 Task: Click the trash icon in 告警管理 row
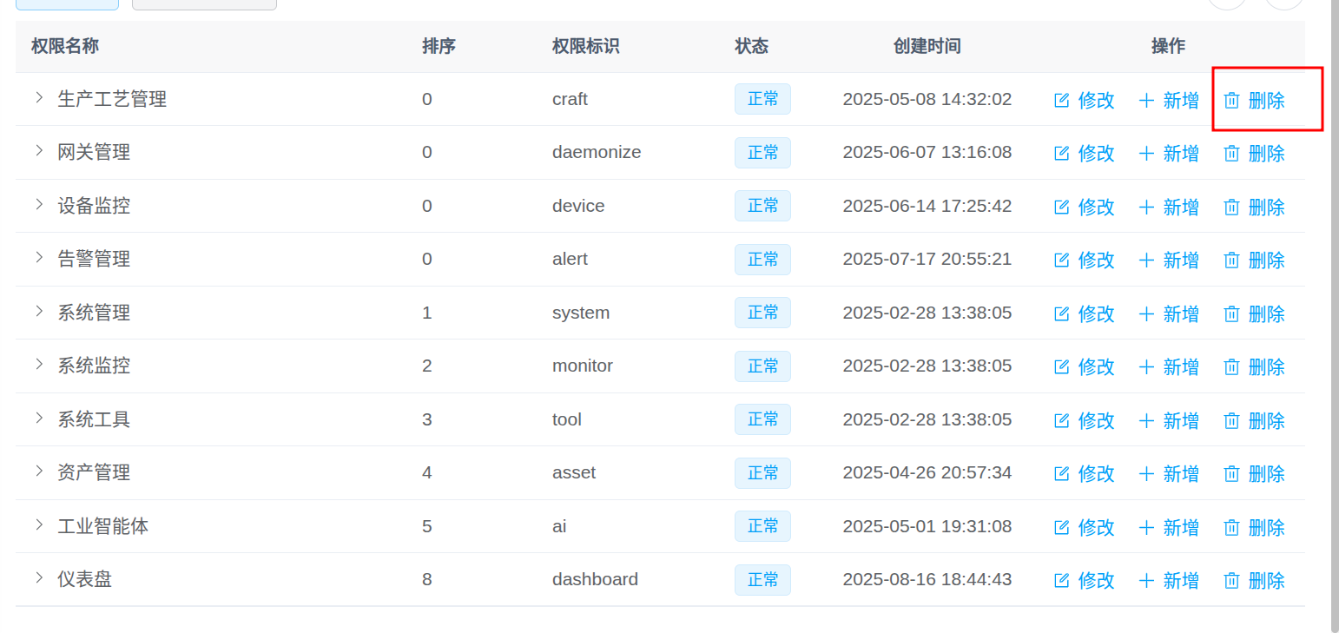(x=1231, y=260)
